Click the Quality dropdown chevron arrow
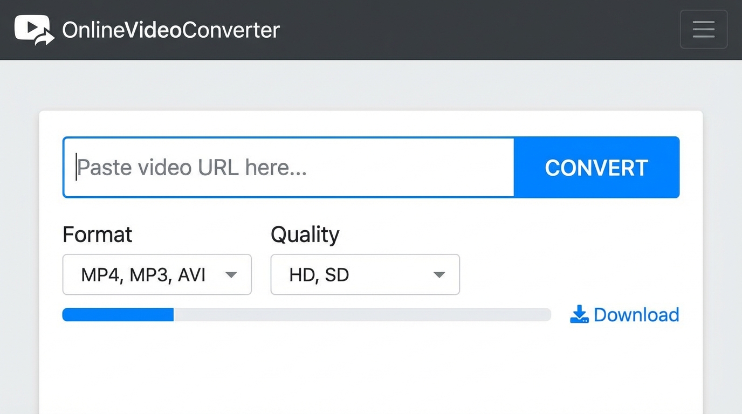Image resolution: width=742 pixels, height=414 pixels. (439, 274)
